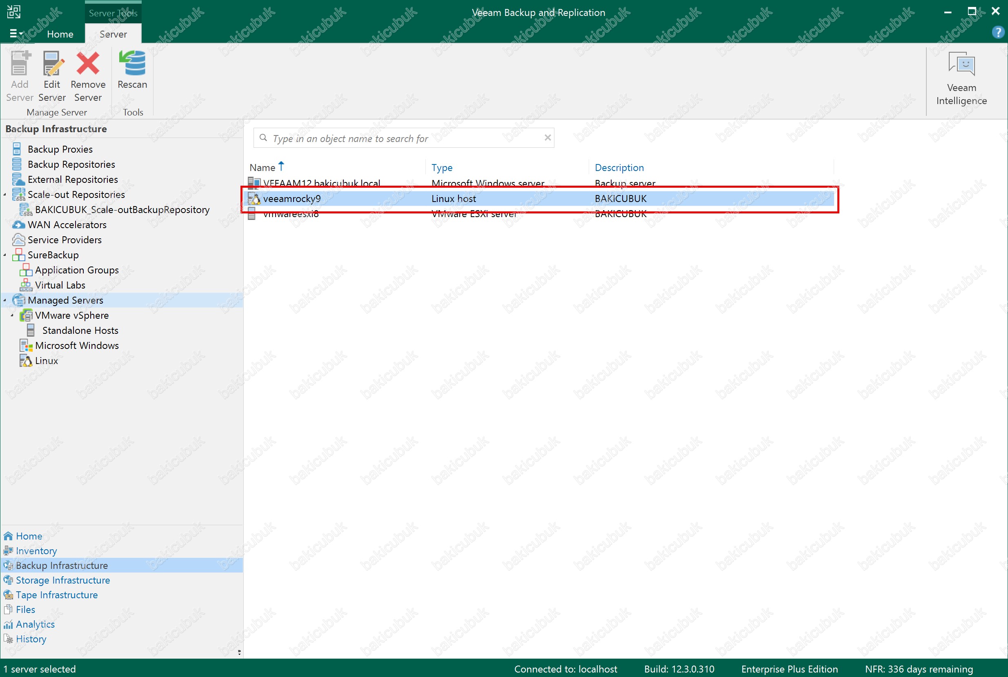1008x677 pixels.
Task: Click the Veeam app icon in title bar
Action: pyautogui.click(x=14, y=12)
